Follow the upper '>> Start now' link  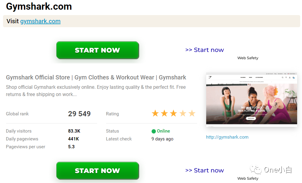tap(204, 50)
